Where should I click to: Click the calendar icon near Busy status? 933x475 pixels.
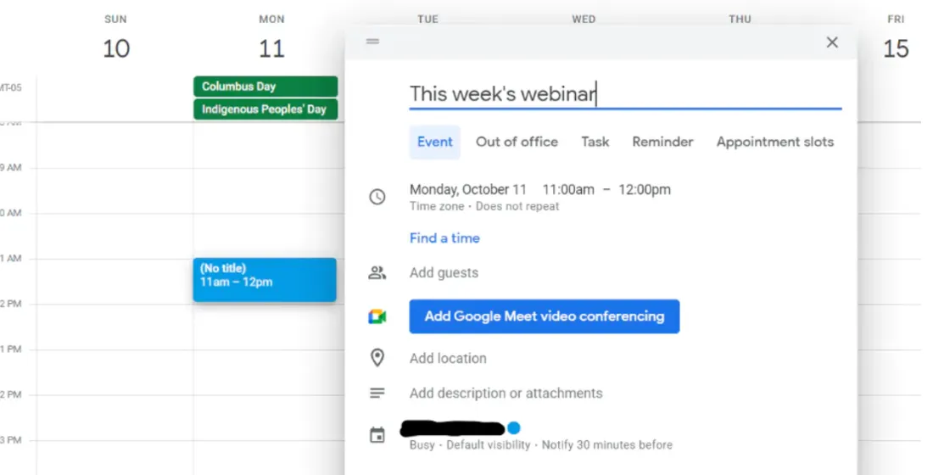[377, 435]
